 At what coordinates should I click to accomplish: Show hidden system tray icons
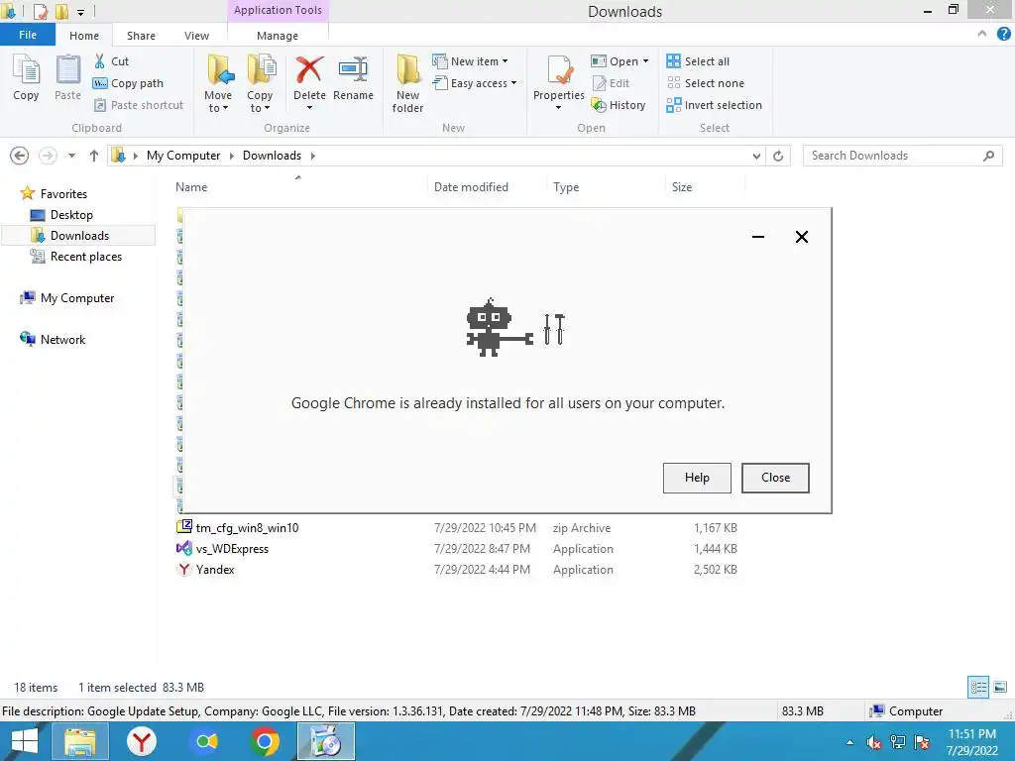[x=849, y=742]
